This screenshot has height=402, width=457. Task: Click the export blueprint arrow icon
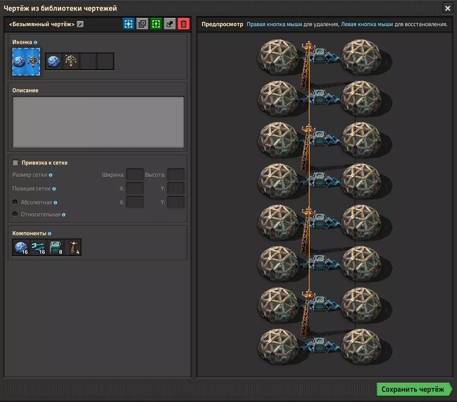tap(170, 24)
